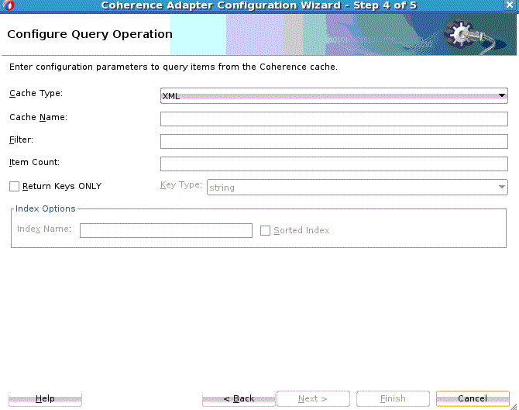
Task: Close the wizard with the title bar X
Action: pyautogui.click(x=510, y=5)
